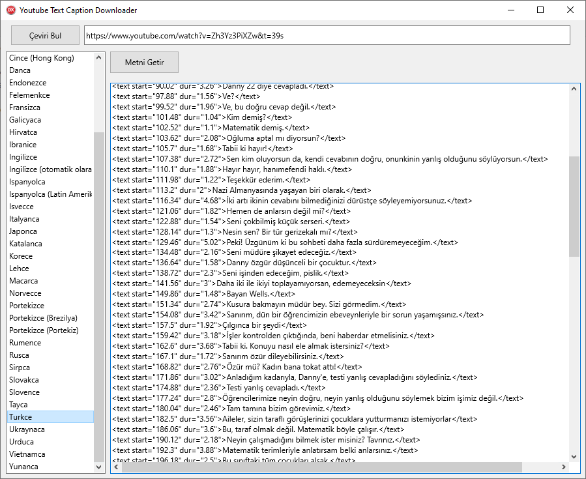
Task: Pick Vietnamca in the language list
Action: click(50, 454)
